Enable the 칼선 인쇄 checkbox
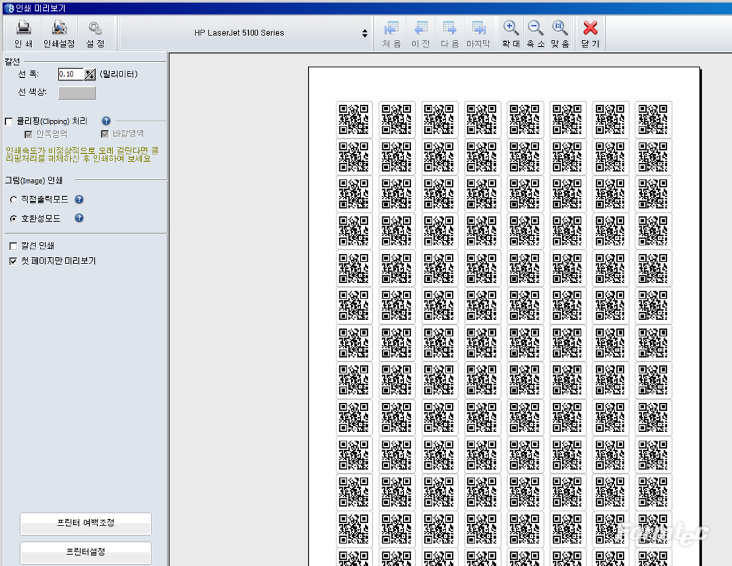The image size is (732, 566). point(13,246)
